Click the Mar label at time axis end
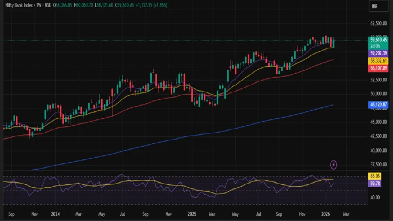Screen dimensions: 393x221 point(346,214)
